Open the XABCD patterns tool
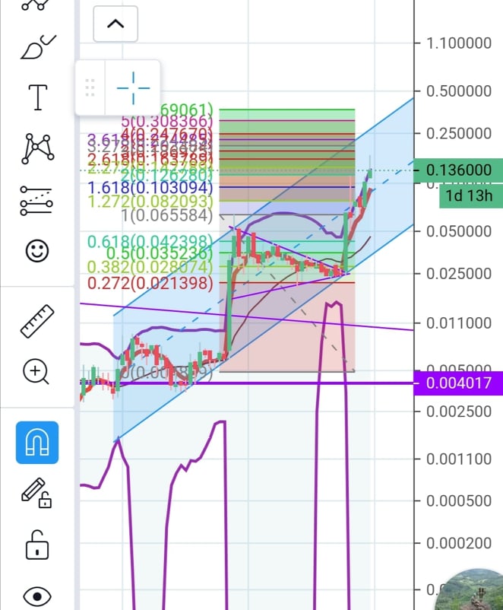 [x=37, y=148]
